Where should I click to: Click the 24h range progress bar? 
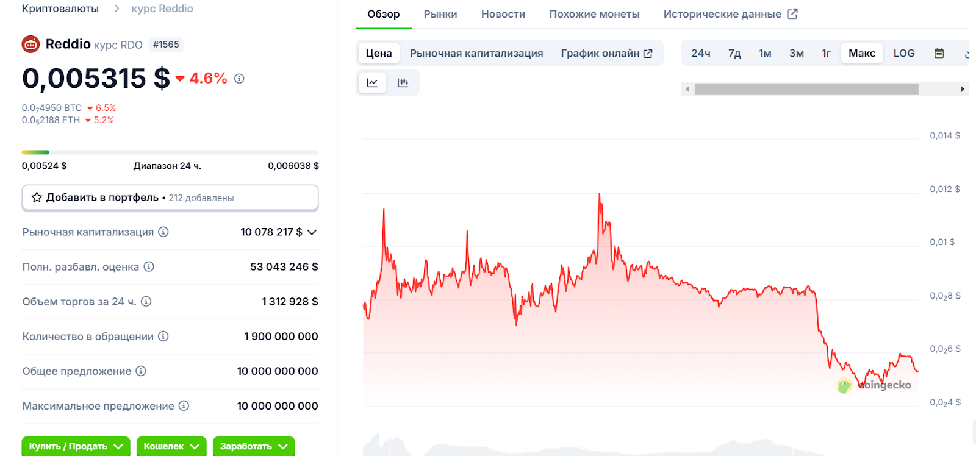pyautogui.click(x=170, y=152)
